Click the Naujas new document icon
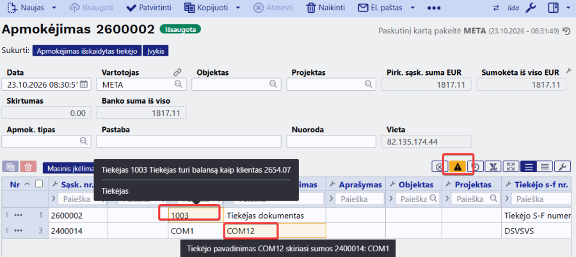 click(12, 8)
